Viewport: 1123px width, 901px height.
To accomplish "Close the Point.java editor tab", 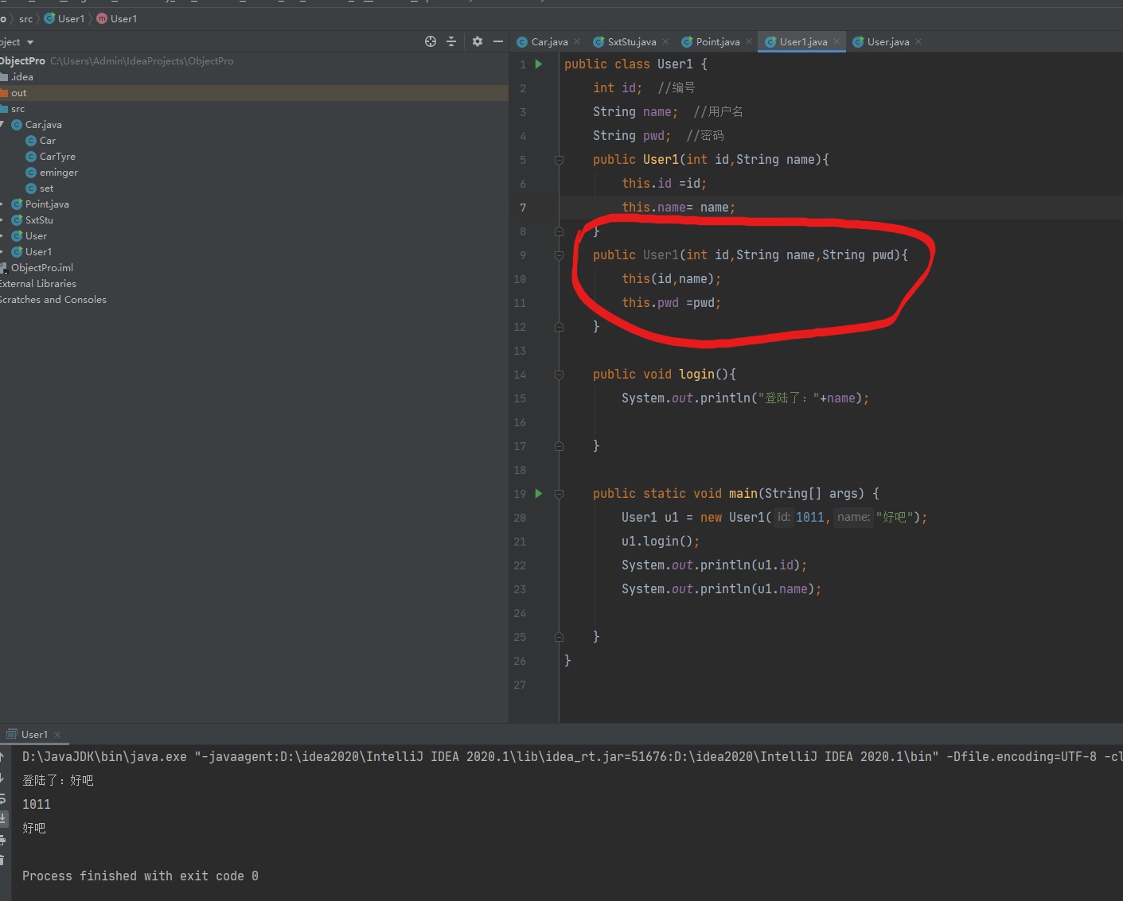I will [749, 41].
